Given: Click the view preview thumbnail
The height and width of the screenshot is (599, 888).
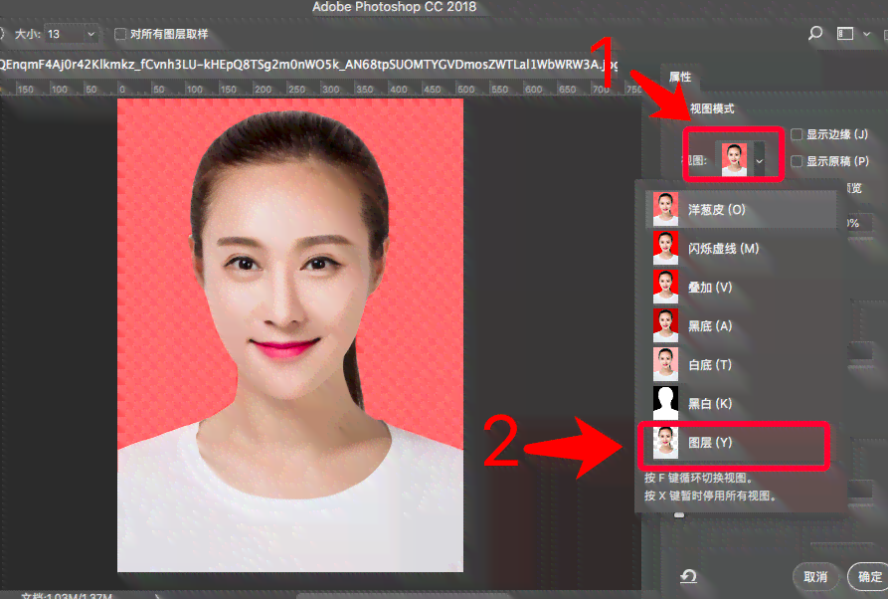Looking at the screenshot, I should pyautogui.click(x=734, y=159).
